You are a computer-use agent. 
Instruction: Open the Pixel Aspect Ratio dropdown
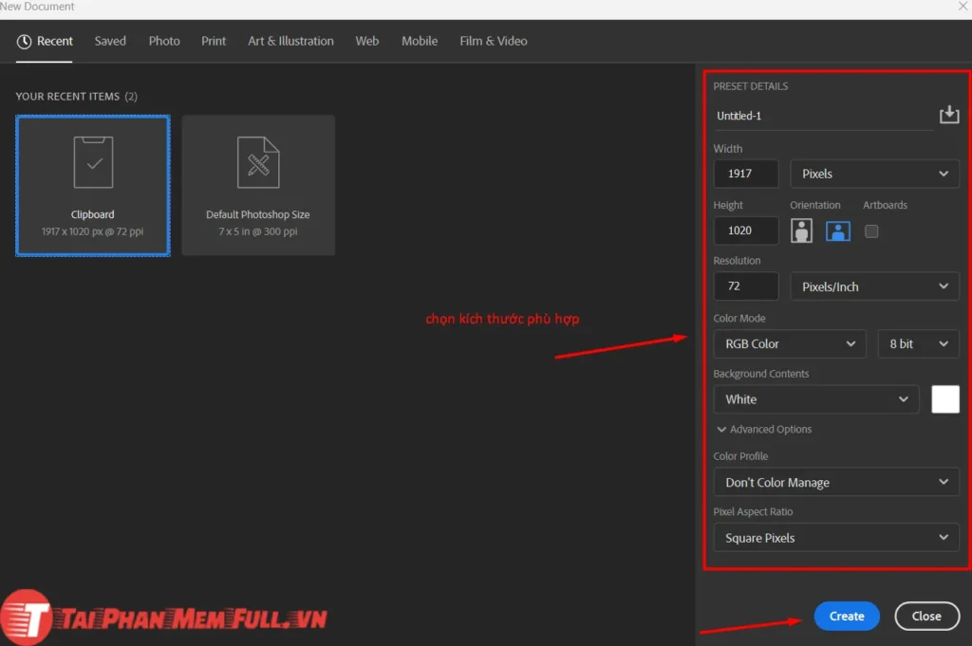[834, 537]
